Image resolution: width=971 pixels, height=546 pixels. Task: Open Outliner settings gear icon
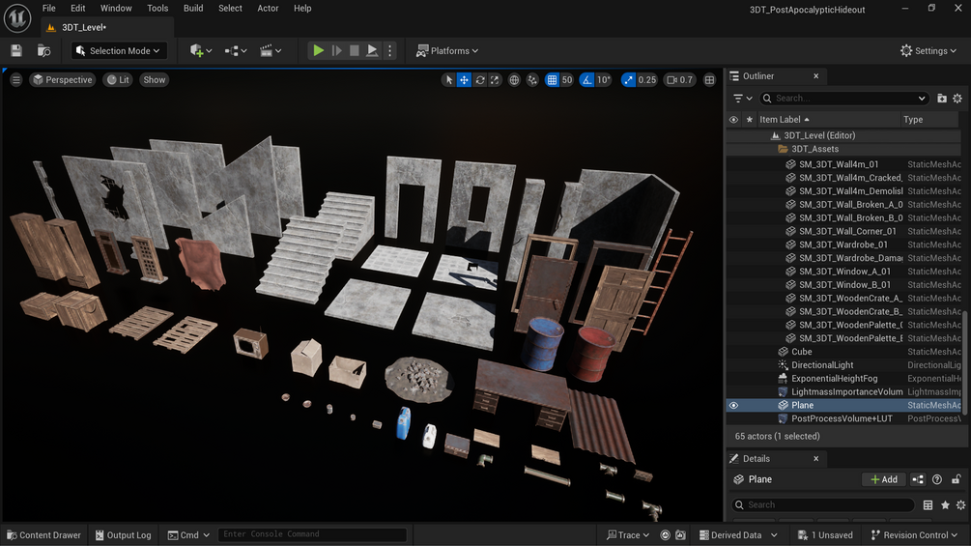click(x=957, y=99)
